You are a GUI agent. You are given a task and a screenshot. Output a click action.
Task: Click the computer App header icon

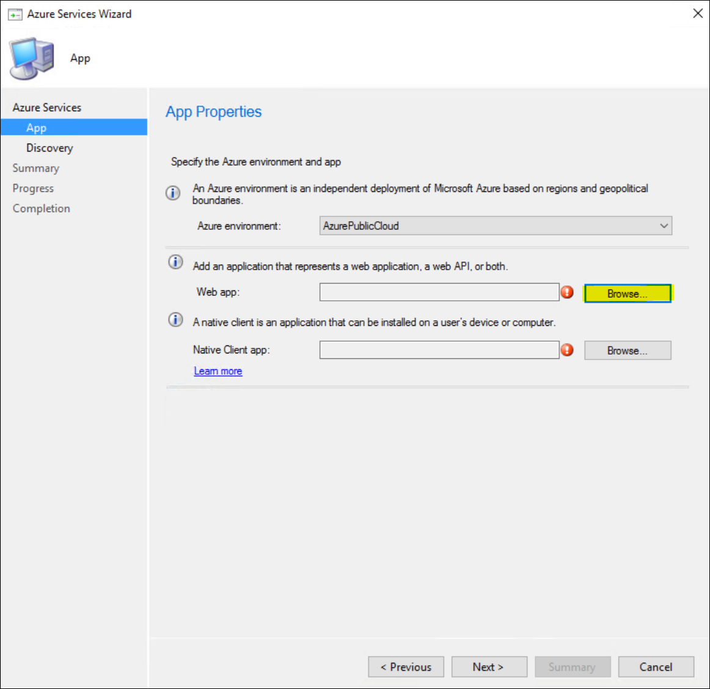click(32, 59)
